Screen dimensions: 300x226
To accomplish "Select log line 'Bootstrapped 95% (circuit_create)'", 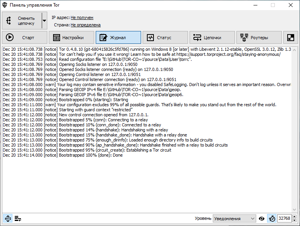I will [87, 150].
